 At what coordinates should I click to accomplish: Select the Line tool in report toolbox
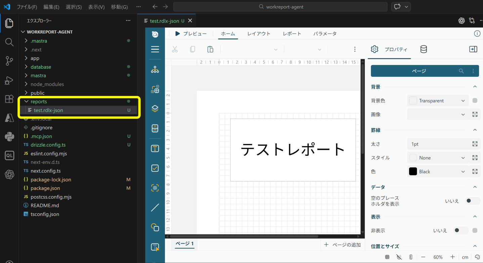click(x=155, y=207)
